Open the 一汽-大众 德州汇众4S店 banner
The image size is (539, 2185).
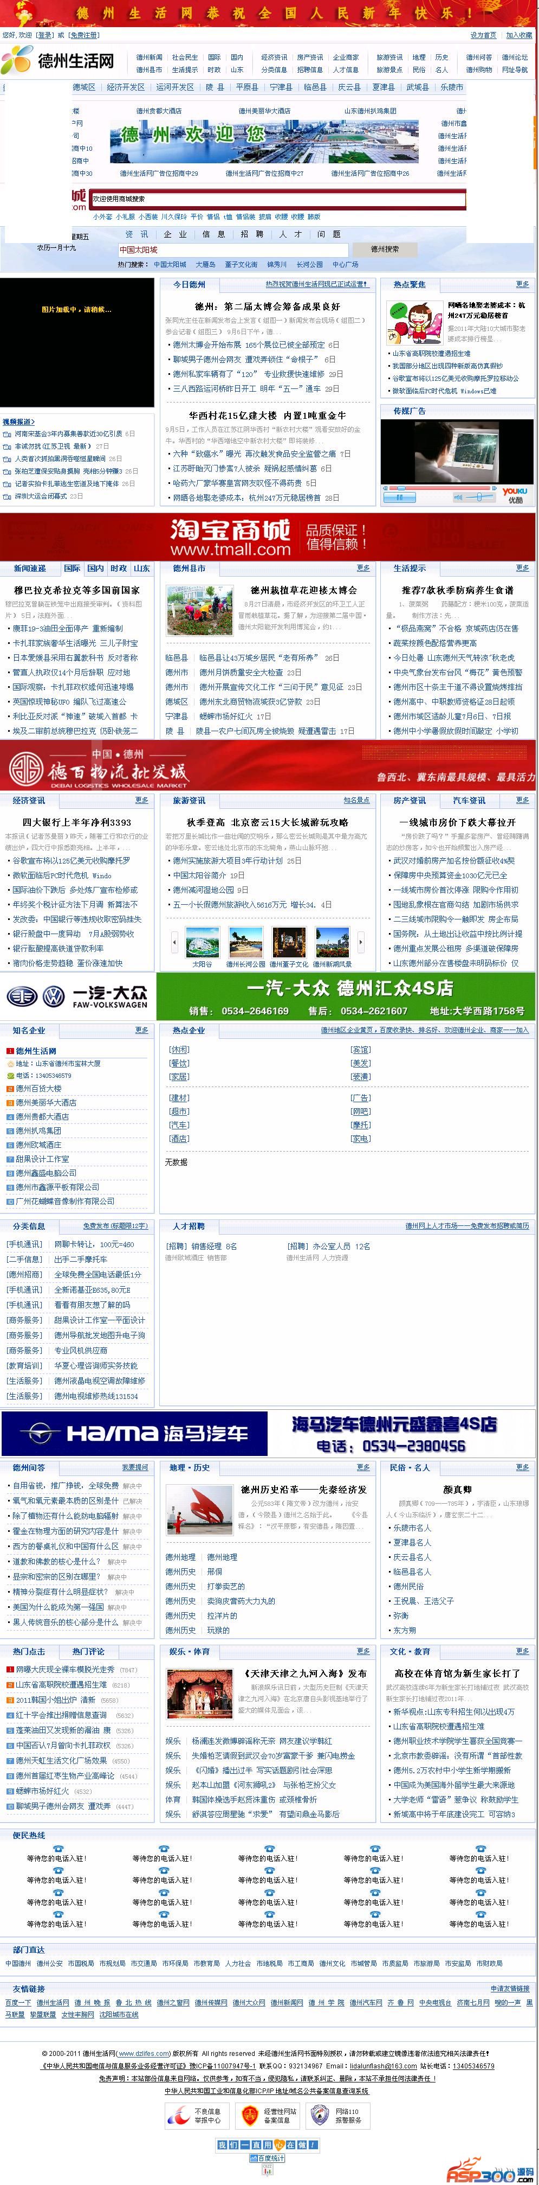[x=268, y=996]
